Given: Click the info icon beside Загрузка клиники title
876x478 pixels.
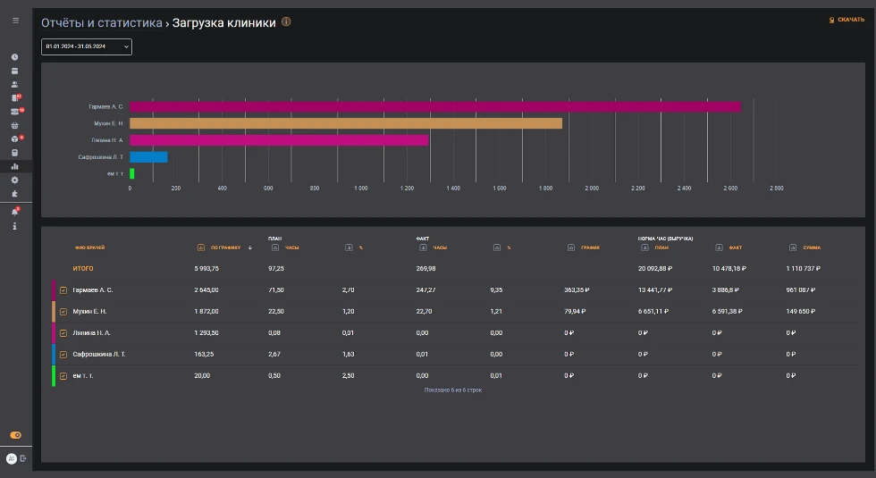Looking at the screenshot, I should point(286,22).
